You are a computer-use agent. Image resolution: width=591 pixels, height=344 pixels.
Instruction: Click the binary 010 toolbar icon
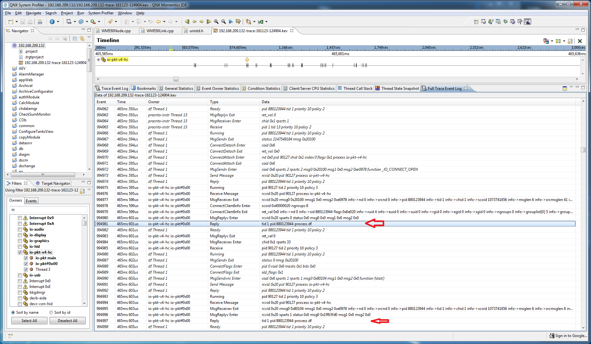click(40, 22)
